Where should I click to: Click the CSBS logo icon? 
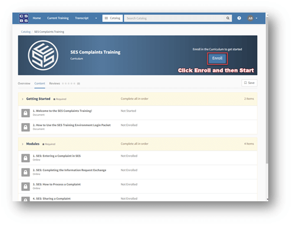click(24, 18)
